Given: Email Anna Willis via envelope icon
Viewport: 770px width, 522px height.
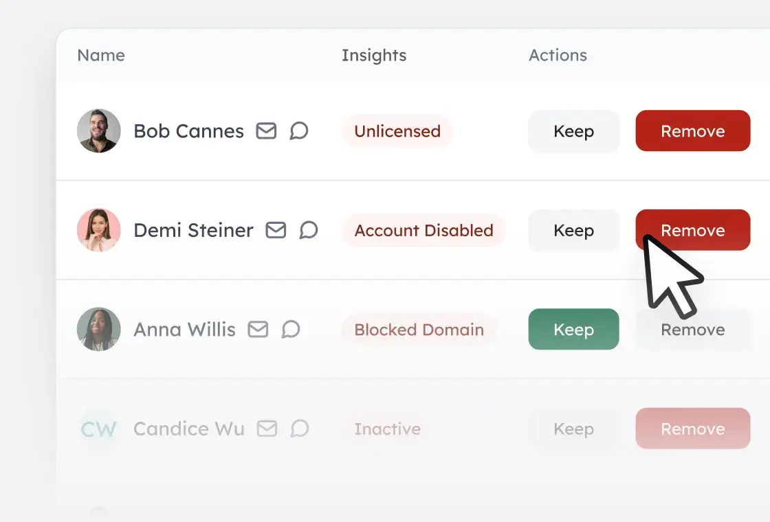Looking at the screenshot, I should 258,330.
